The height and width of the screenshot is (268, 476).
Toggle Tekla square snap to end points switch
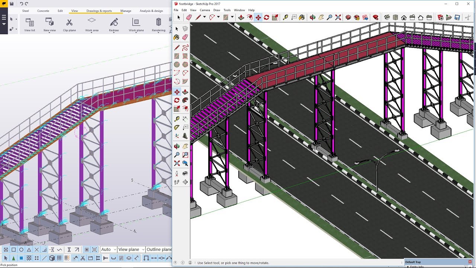[x=13, y=250]
